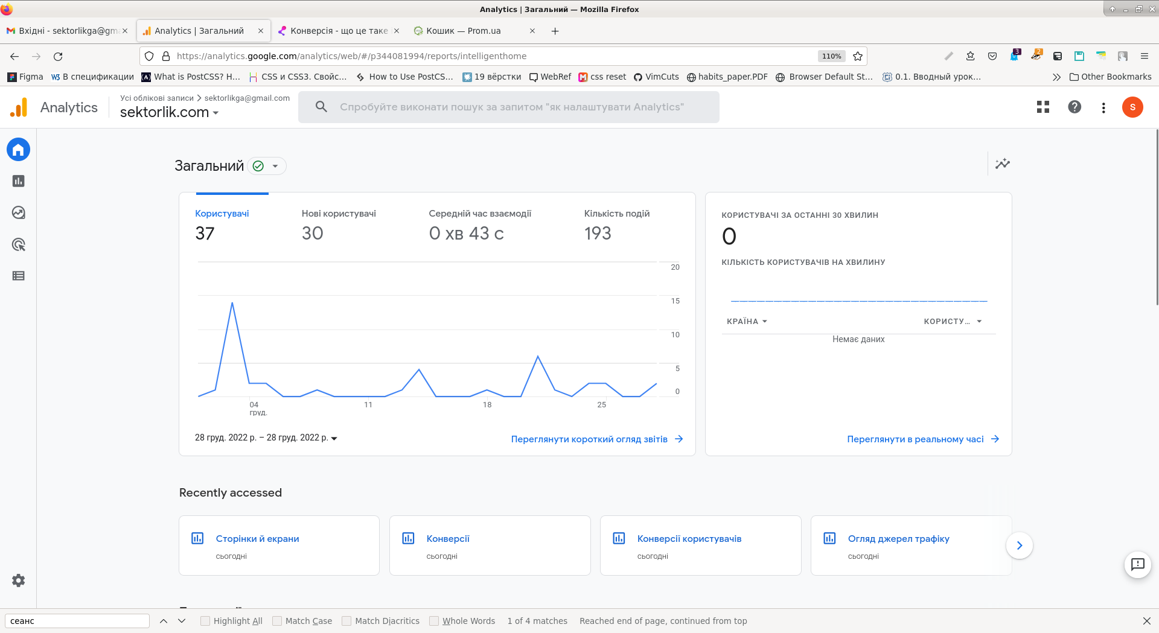1159x633 pixels.
Task: Switch to the Кошик — Prom.ua tab
Action: click(x=464, y=31)
